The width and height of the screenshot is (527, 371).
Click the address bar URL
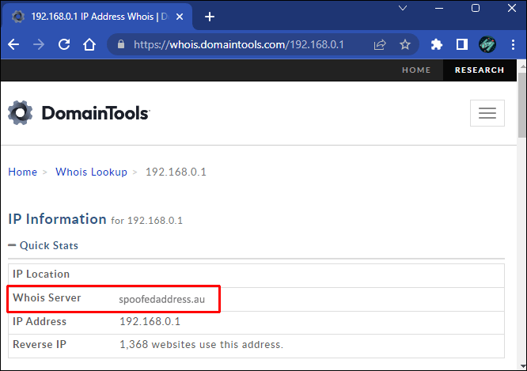[239, 44]
